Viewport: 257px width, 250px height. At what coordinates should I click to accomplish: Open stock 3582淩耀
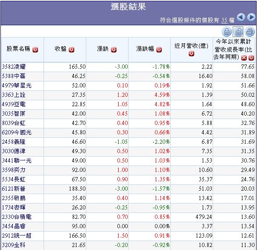[14, 67]
